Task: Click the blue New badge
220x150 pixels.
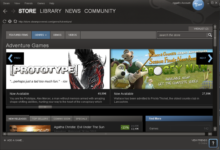Action: 198,5
